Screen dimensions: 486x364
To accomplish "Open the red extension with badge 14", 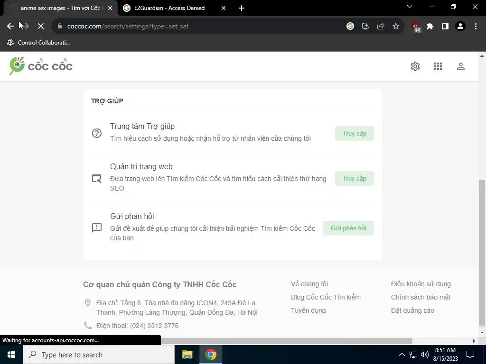I will (x=416, y=27).
